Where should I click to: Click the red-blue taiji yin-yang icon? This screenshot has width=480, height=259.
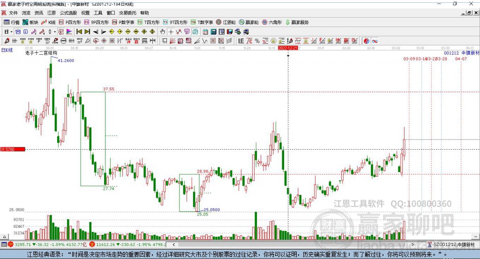pyautogui.click(x=367, y=41)
